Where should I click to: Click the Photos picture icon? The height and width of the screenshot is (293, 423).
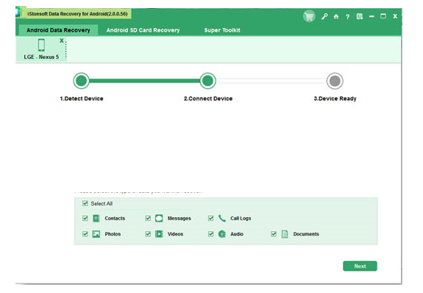pyautogui.click(x=96, y=234)
